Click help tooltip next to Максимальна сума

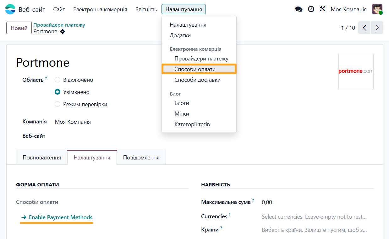coord(253,200)
